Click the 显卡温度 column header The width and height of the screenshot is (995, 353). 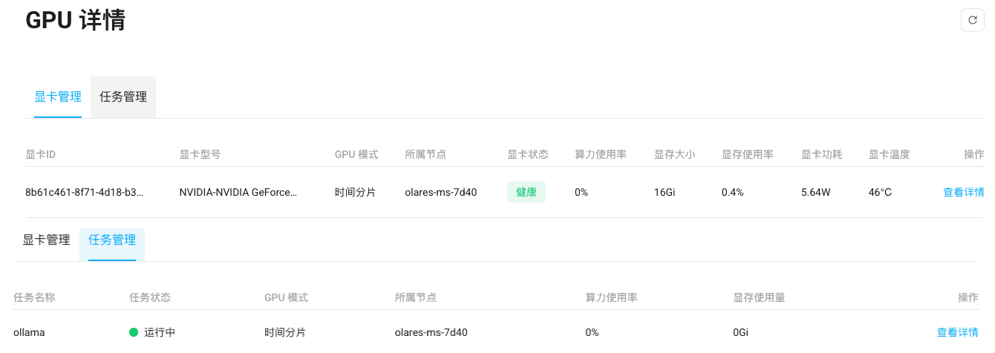pos(889,154)
